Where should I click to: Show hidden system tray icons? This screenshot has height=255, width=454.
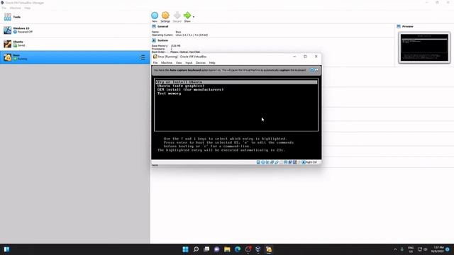(395, 249)
